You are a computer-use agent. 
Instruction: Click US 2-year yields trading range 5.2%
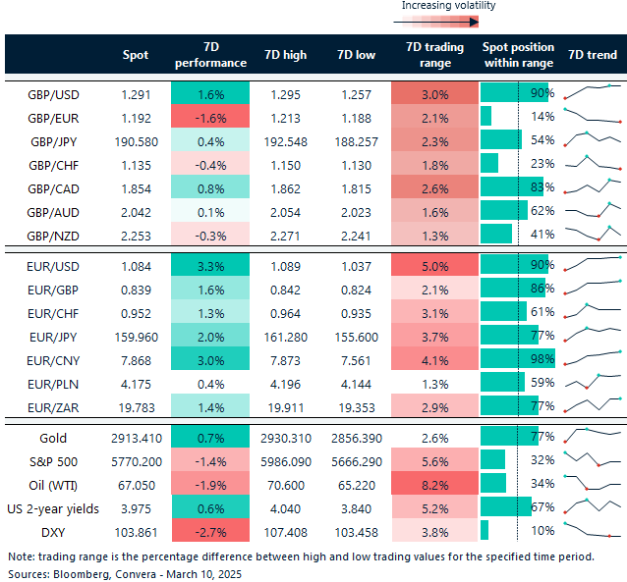pyautogui.click(x=434, y=506)
